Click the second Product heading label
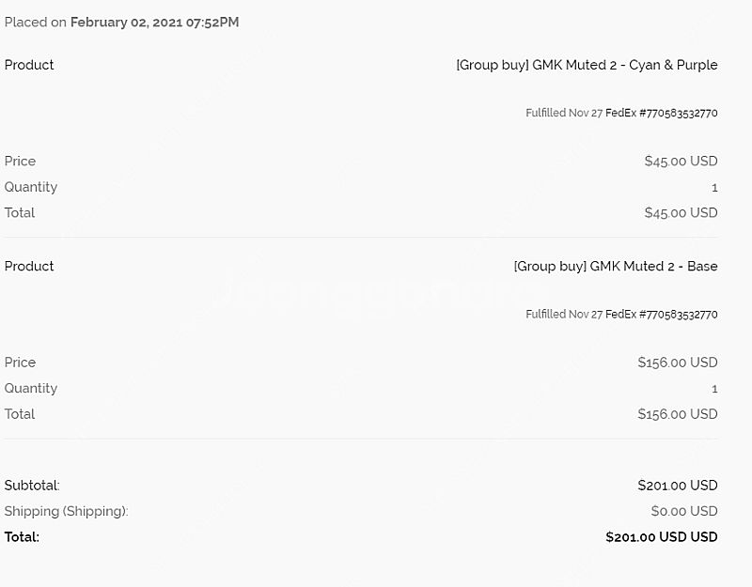 coord(29,266)
